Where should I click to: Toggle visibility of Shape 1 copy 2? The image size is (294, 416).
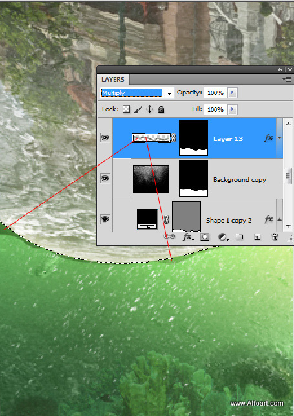(105, 219)
